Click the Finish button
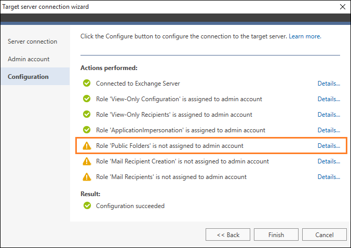 point(276,235)
